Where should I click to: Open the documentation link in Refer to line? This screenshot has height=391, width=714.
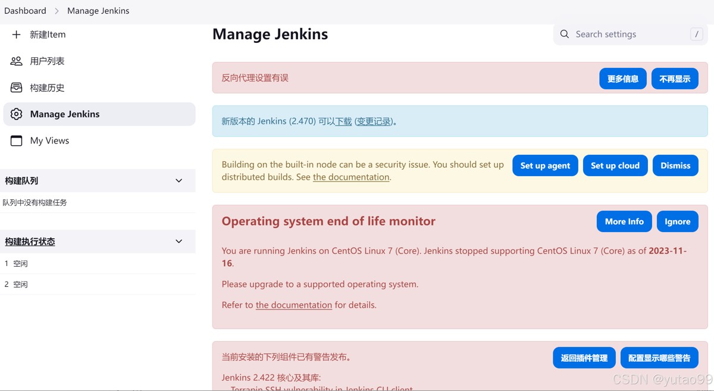[x=294, y=305]
